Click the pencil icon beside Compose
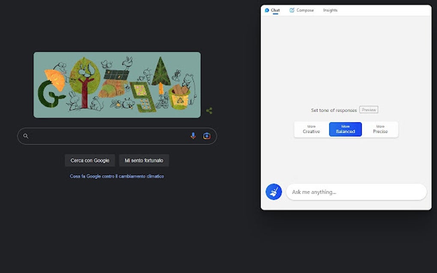437x273 pixels. [292, 10]
